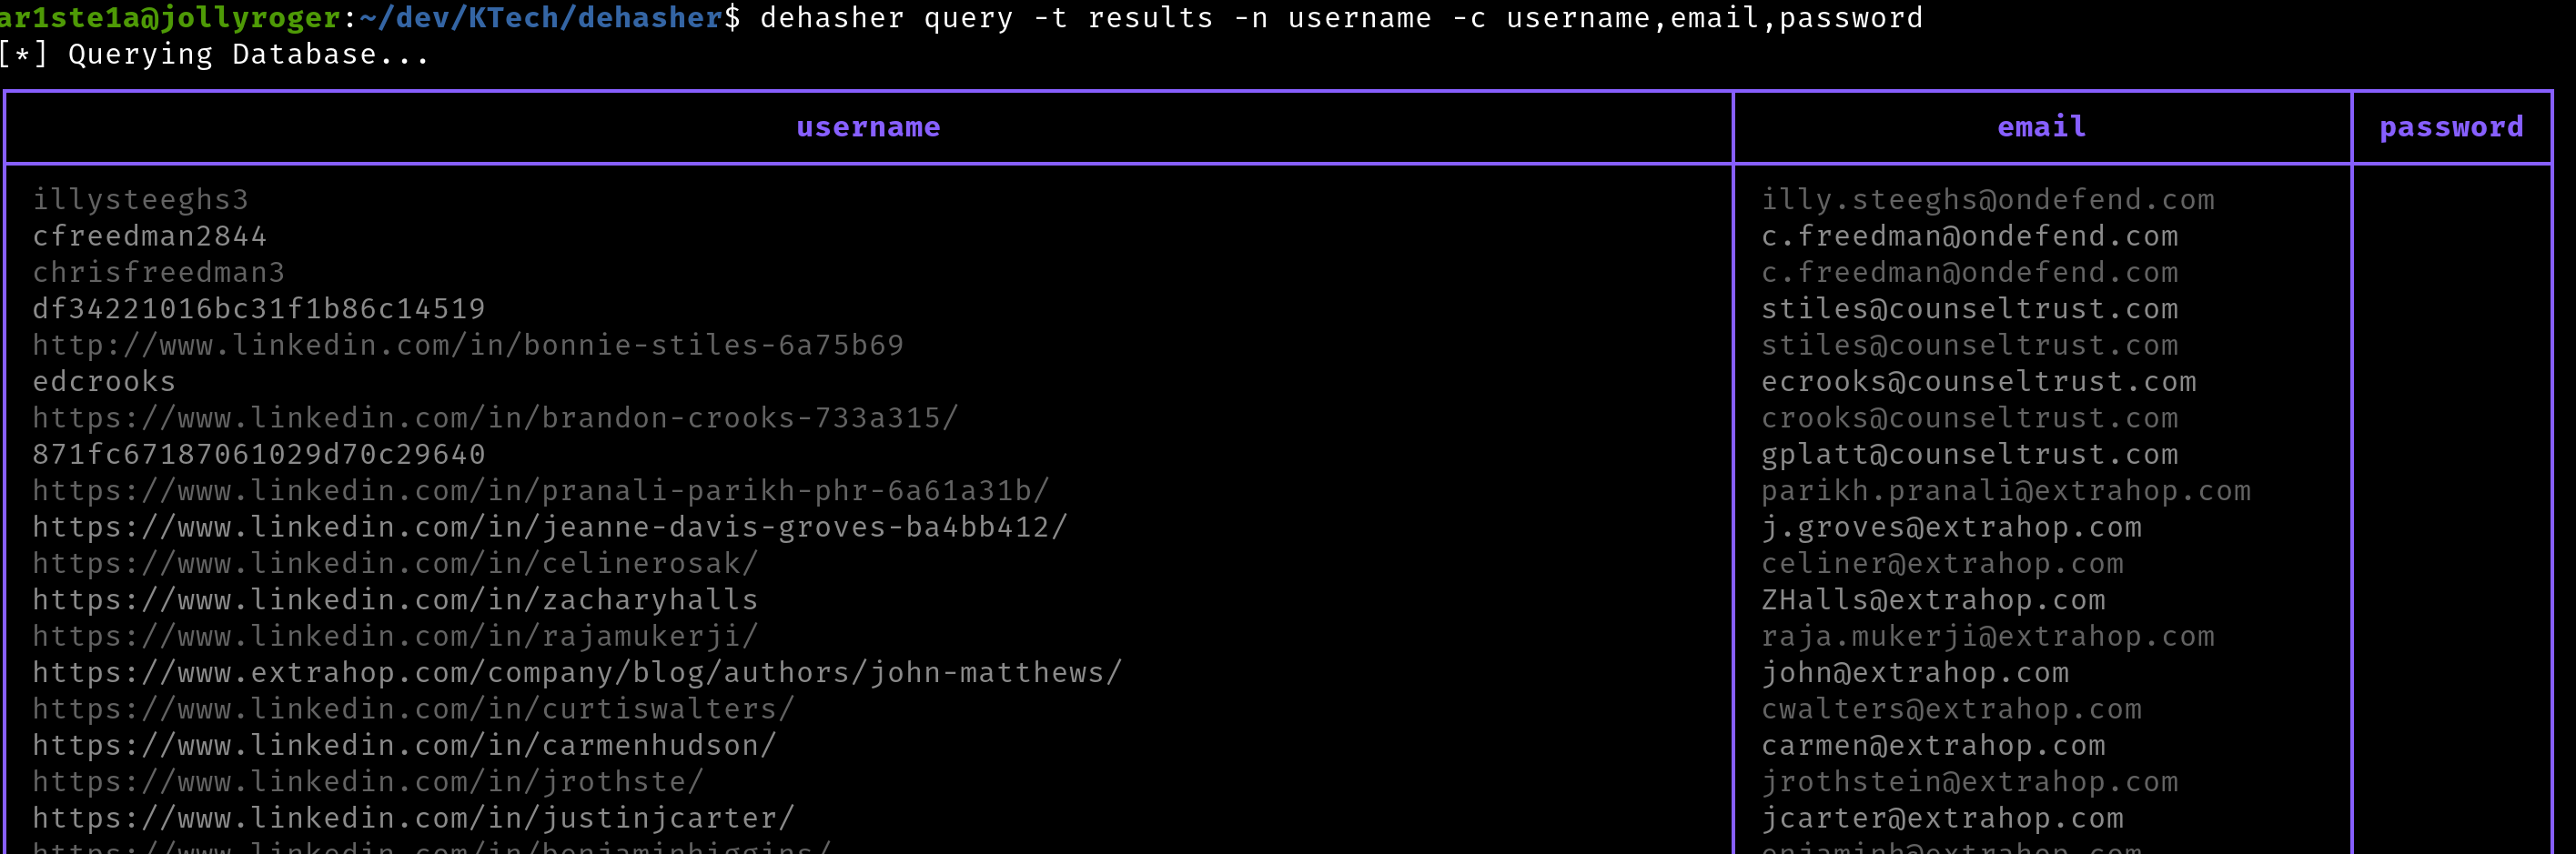The width and height of the screenshot is (2576, 854).
Task: Open the jeanne-davis-groves LinkedIn URL
Action: [550, 527]
